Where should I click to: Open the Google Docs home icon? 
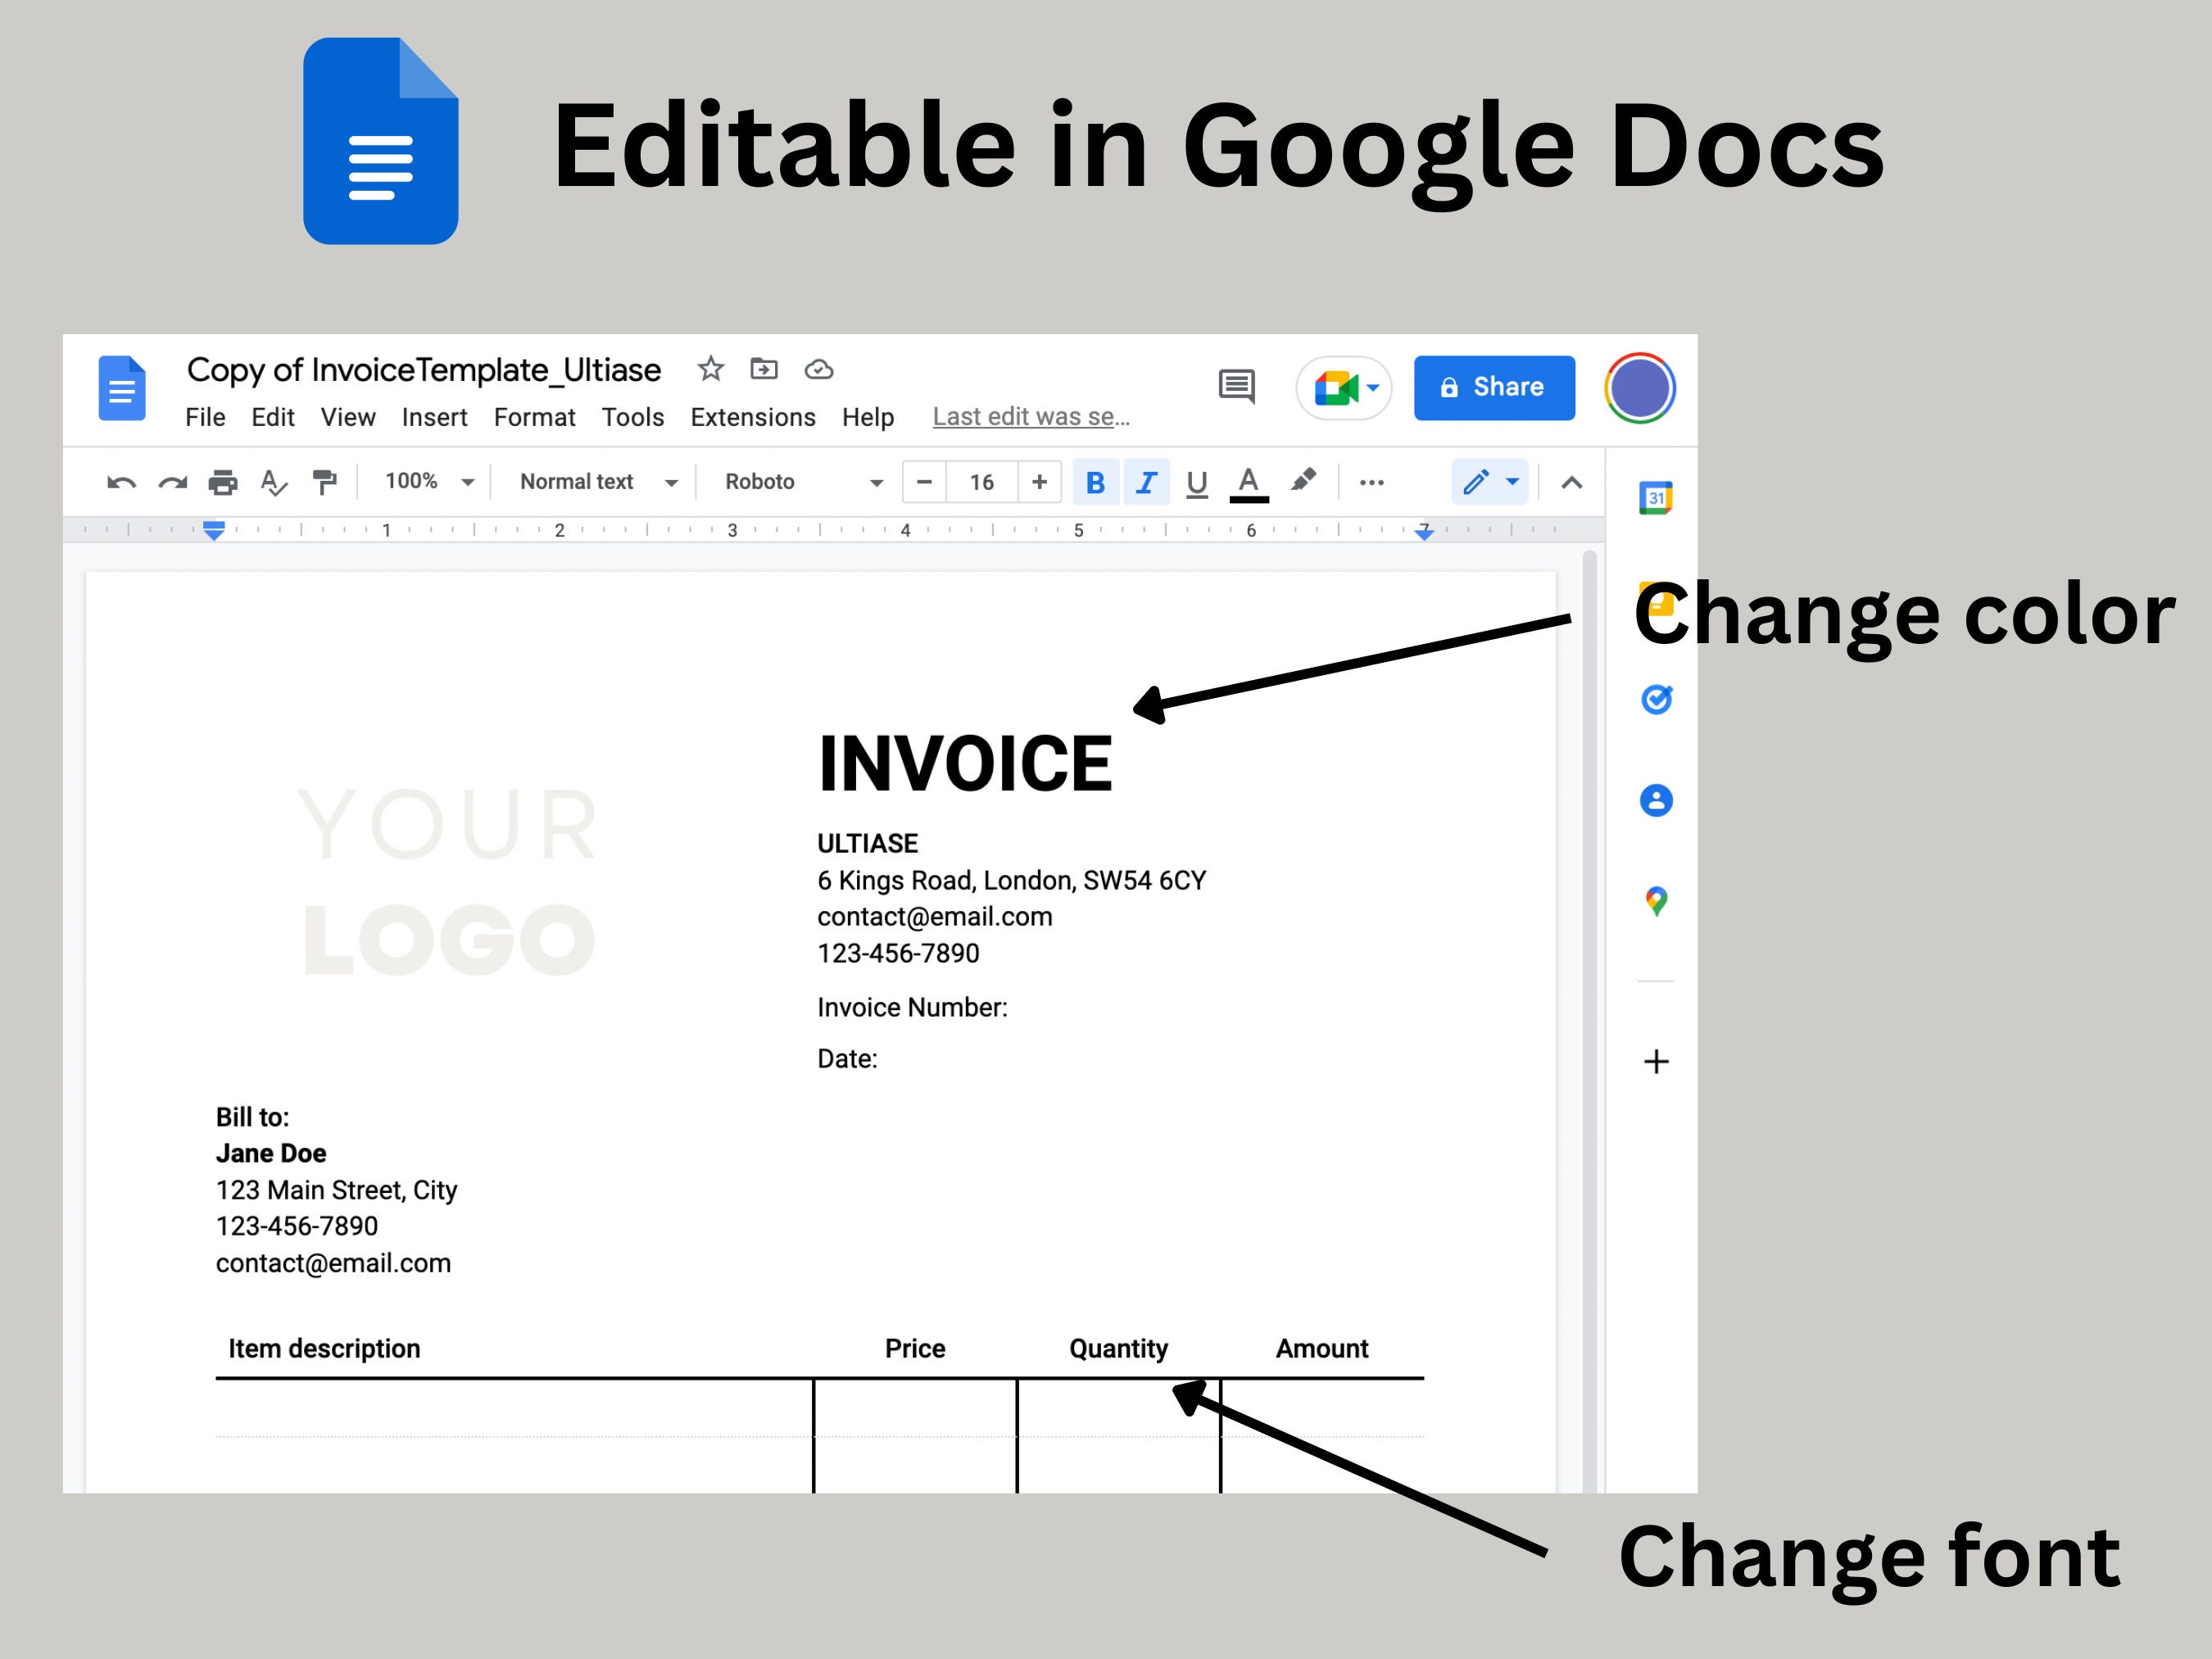122,388
